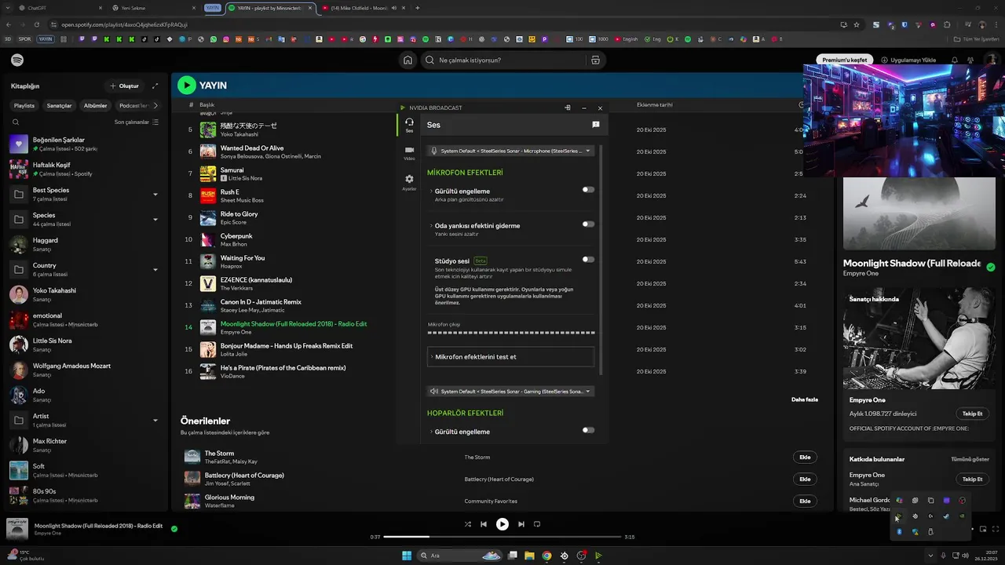This screenshot has height=565, width=1005.
Task: Add The Storm with Ekle button
Action: pyautogui.click(x=805, y=457)
